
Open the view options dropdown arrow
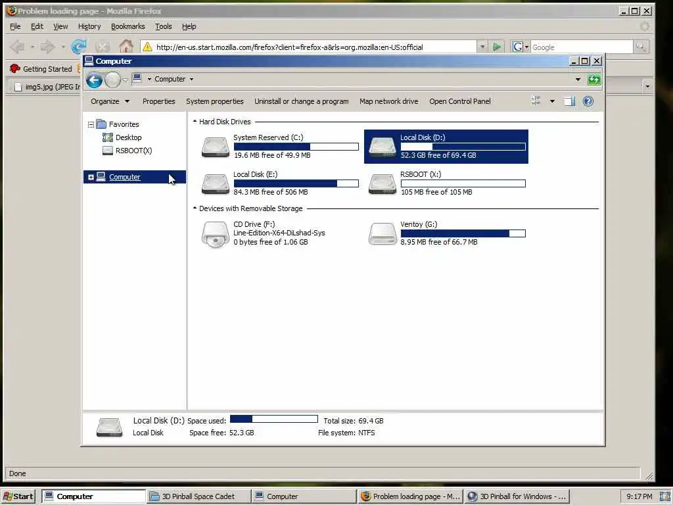point(552,101)
